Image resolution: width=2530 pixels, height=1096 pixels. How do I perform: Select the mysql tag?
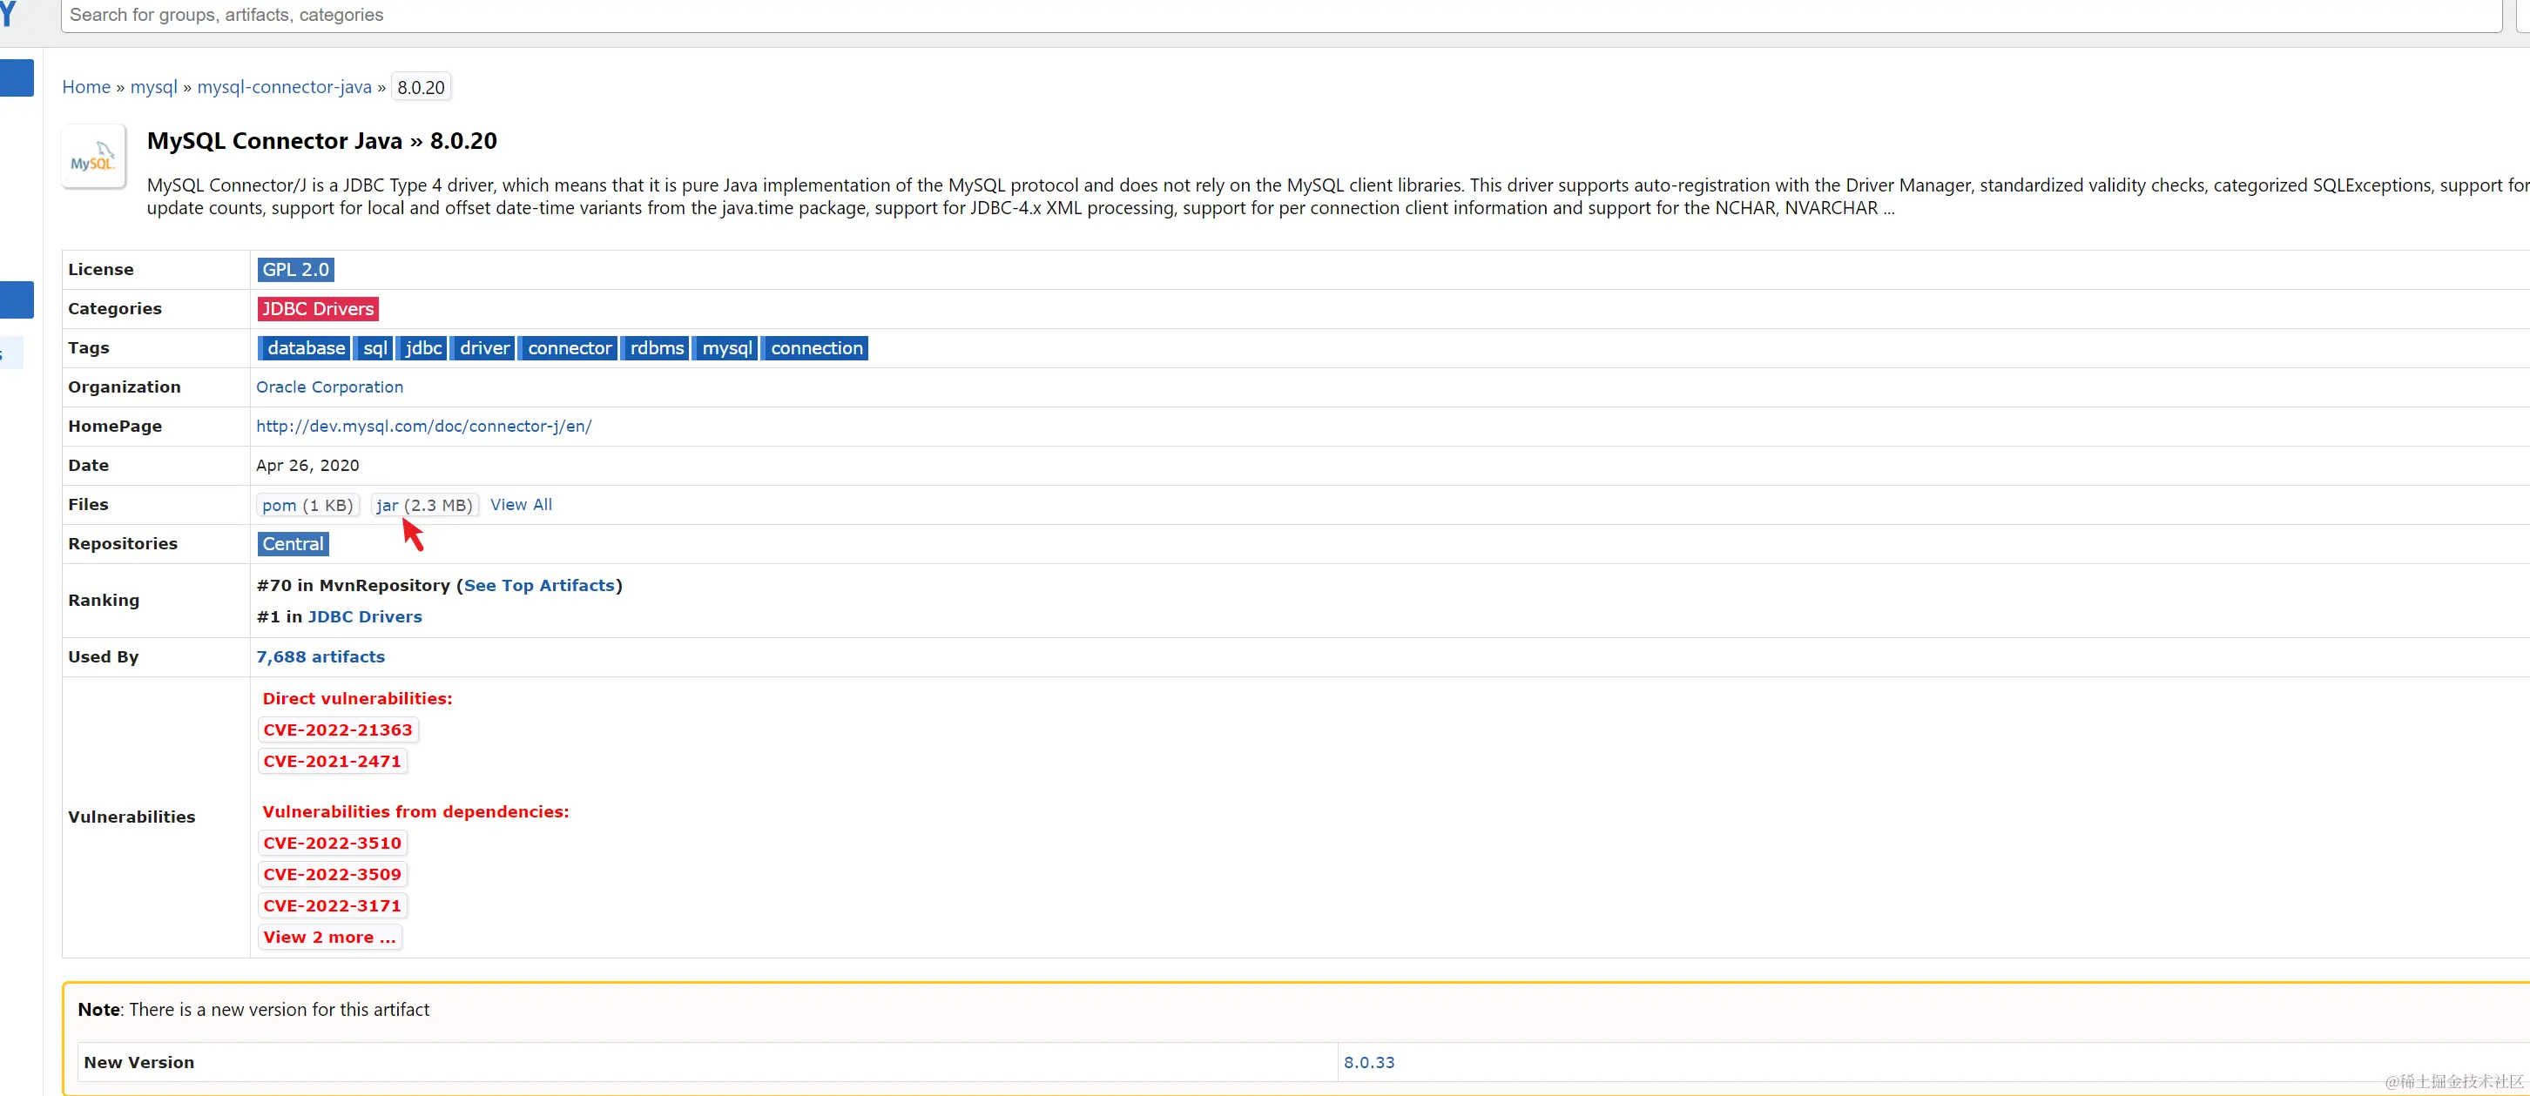click(725, 348)
